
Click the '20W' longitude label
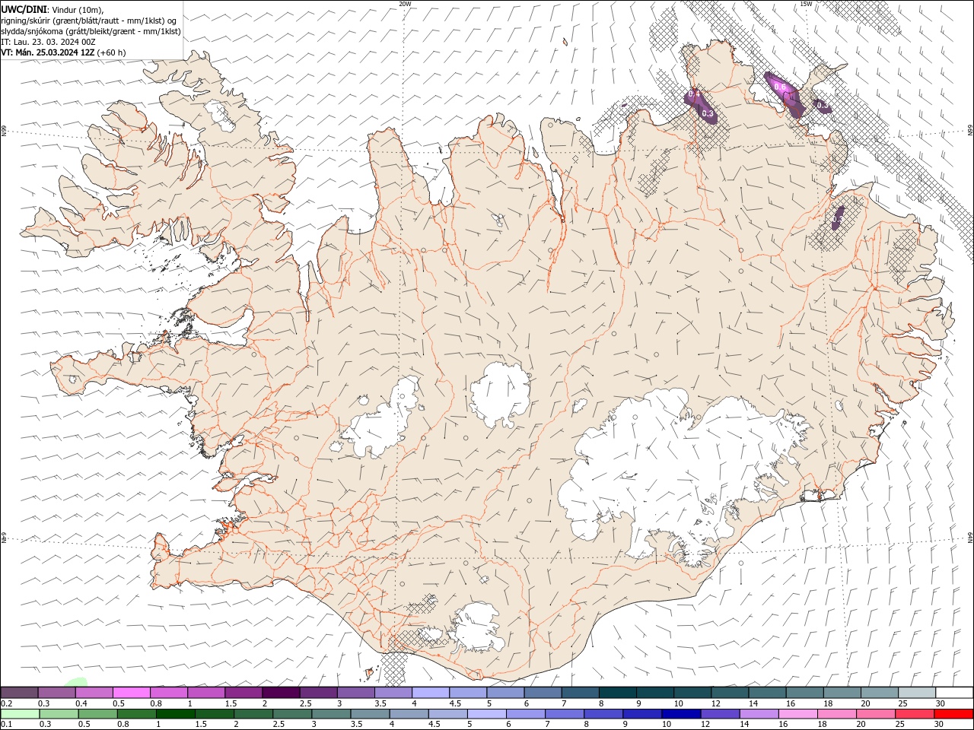pyautogui.click(x=405, y=4)
